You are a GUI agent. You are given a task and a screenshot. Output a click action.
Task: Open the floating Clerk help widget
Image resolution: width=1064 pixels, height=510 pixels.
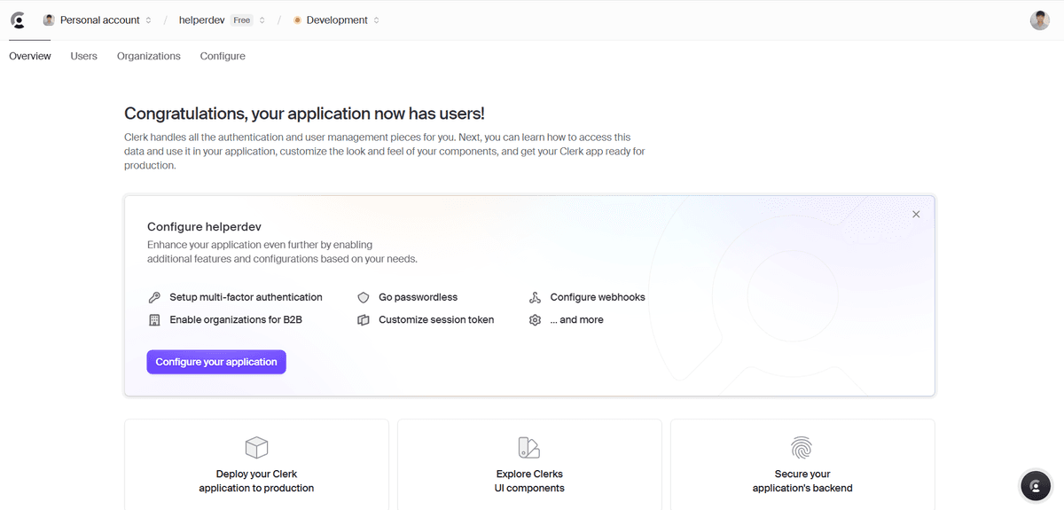[x=1035, y=485]
